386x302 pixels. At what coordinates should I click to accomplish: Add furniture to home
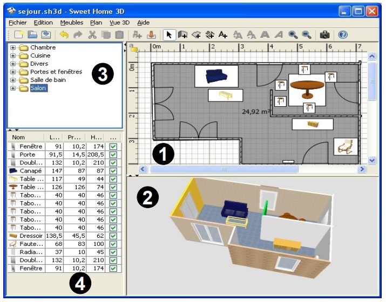pyautogui.click(x=137, y=35)
